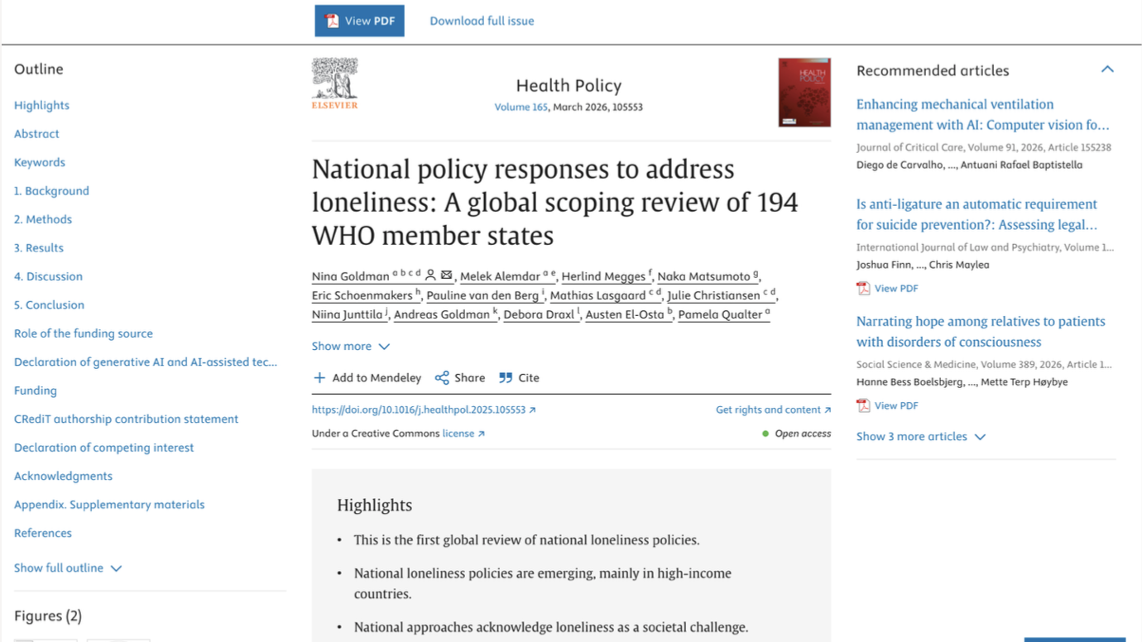Collapse the Recommended articles panel chevron
Image resolution: width=1142 pixels, height=642 pixels.
[x=1107, y=69]
